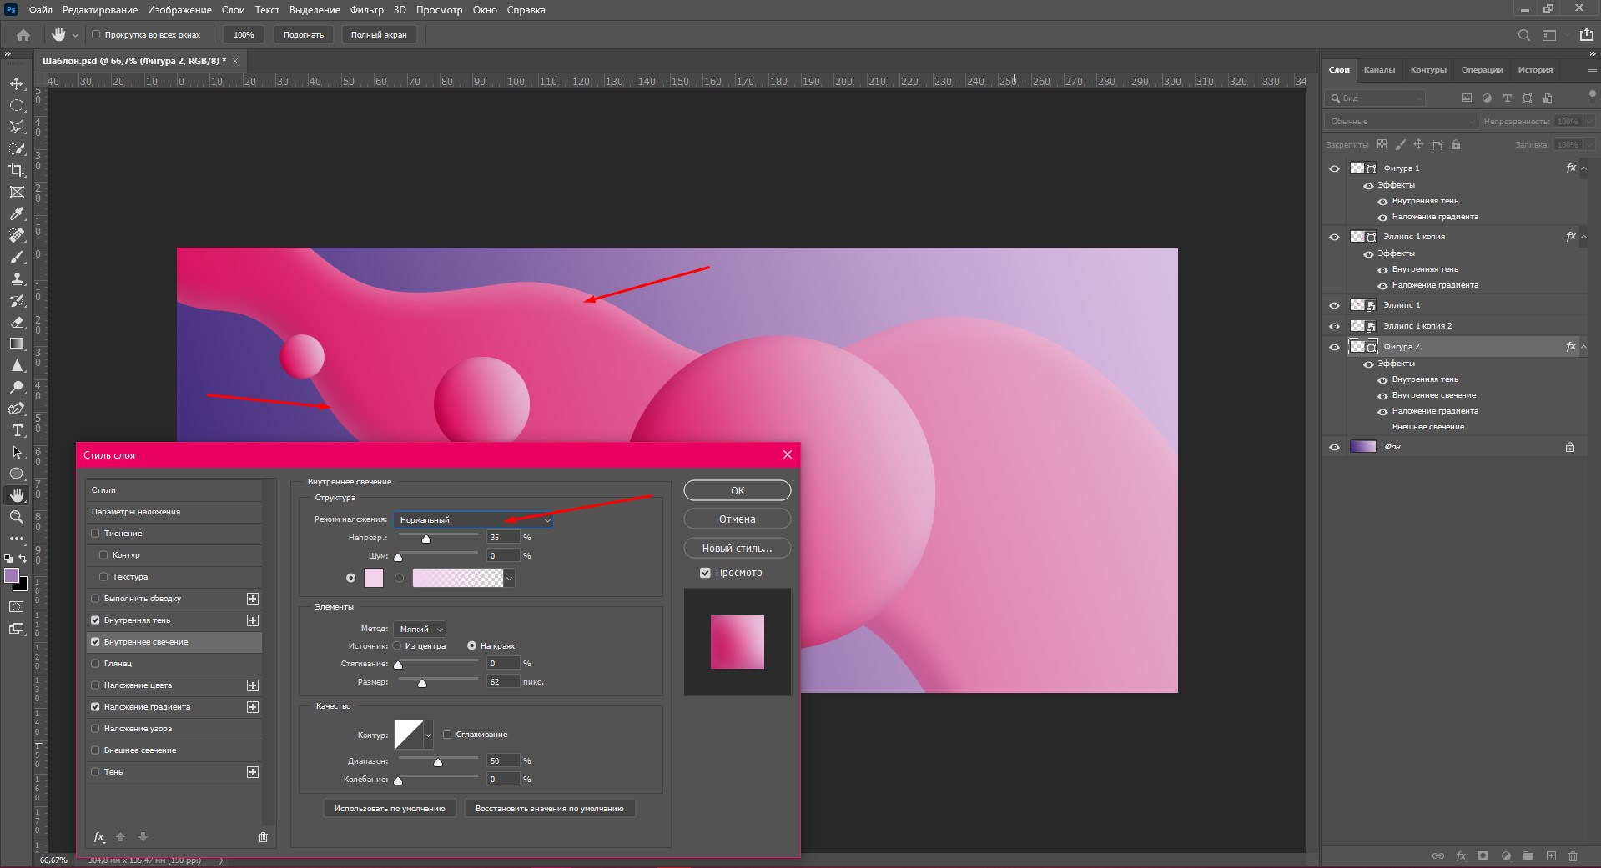
Task: Click the Eraser tool
Action: [x=17, y=322]
